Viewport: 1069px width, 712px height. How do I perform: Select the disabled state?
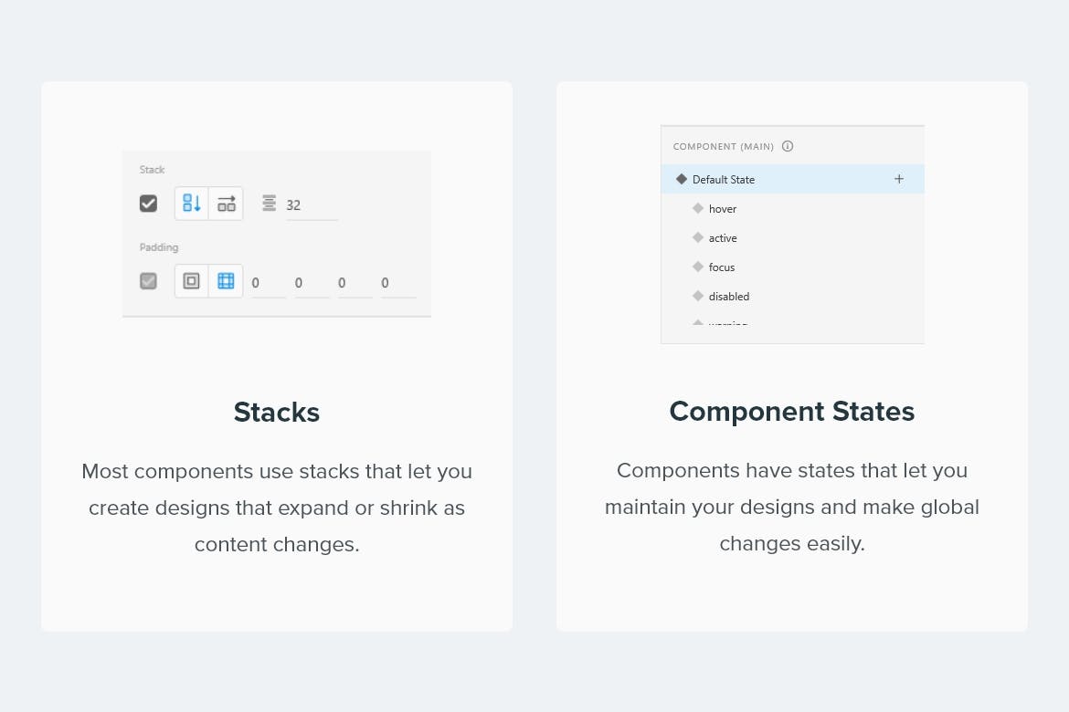(x=728, y=297)
